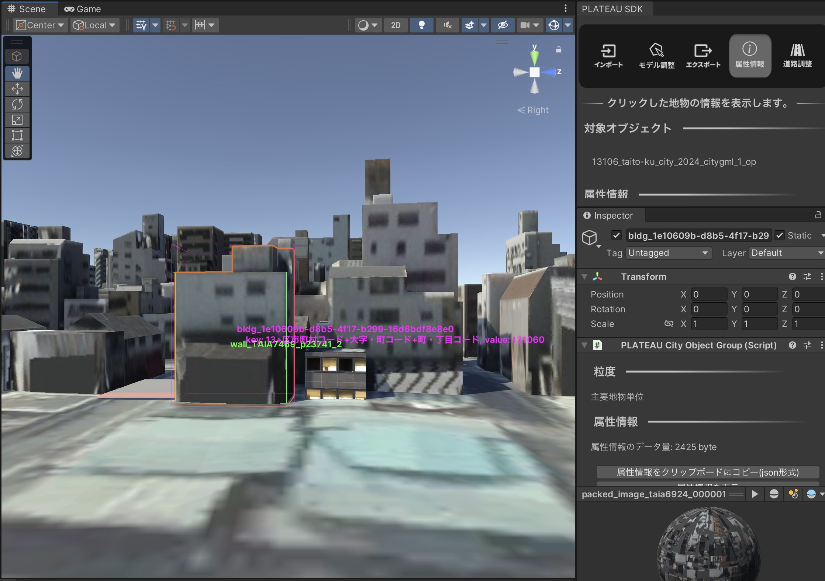Uncheck the Static checkbox in the Inspector
Image resolution: width=825 pixels, height=581 pixels.
pyautogui.click(x=780, y=235)
